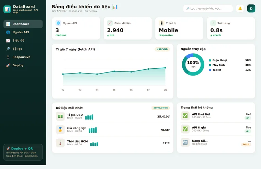The width and height of the screenshot is (261, 169).
Task: Open the D user avatar
Action: [251, 9]
